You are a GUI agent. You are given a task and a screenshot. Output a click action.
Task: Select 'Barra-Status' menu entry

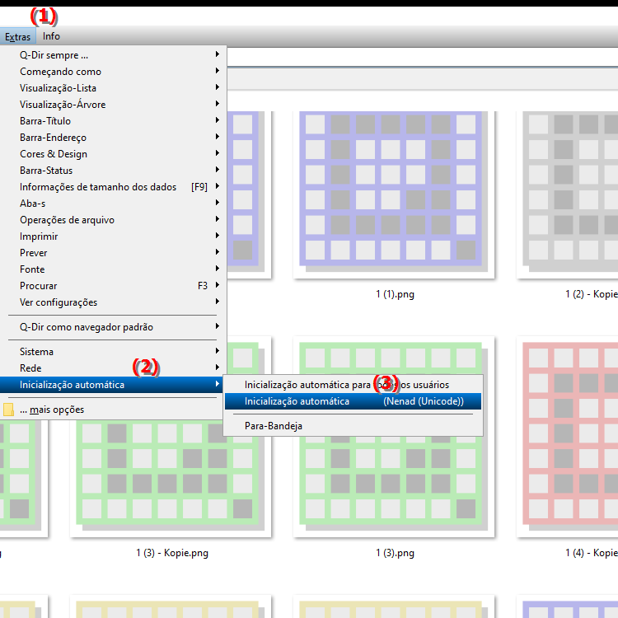coord(113,171)
